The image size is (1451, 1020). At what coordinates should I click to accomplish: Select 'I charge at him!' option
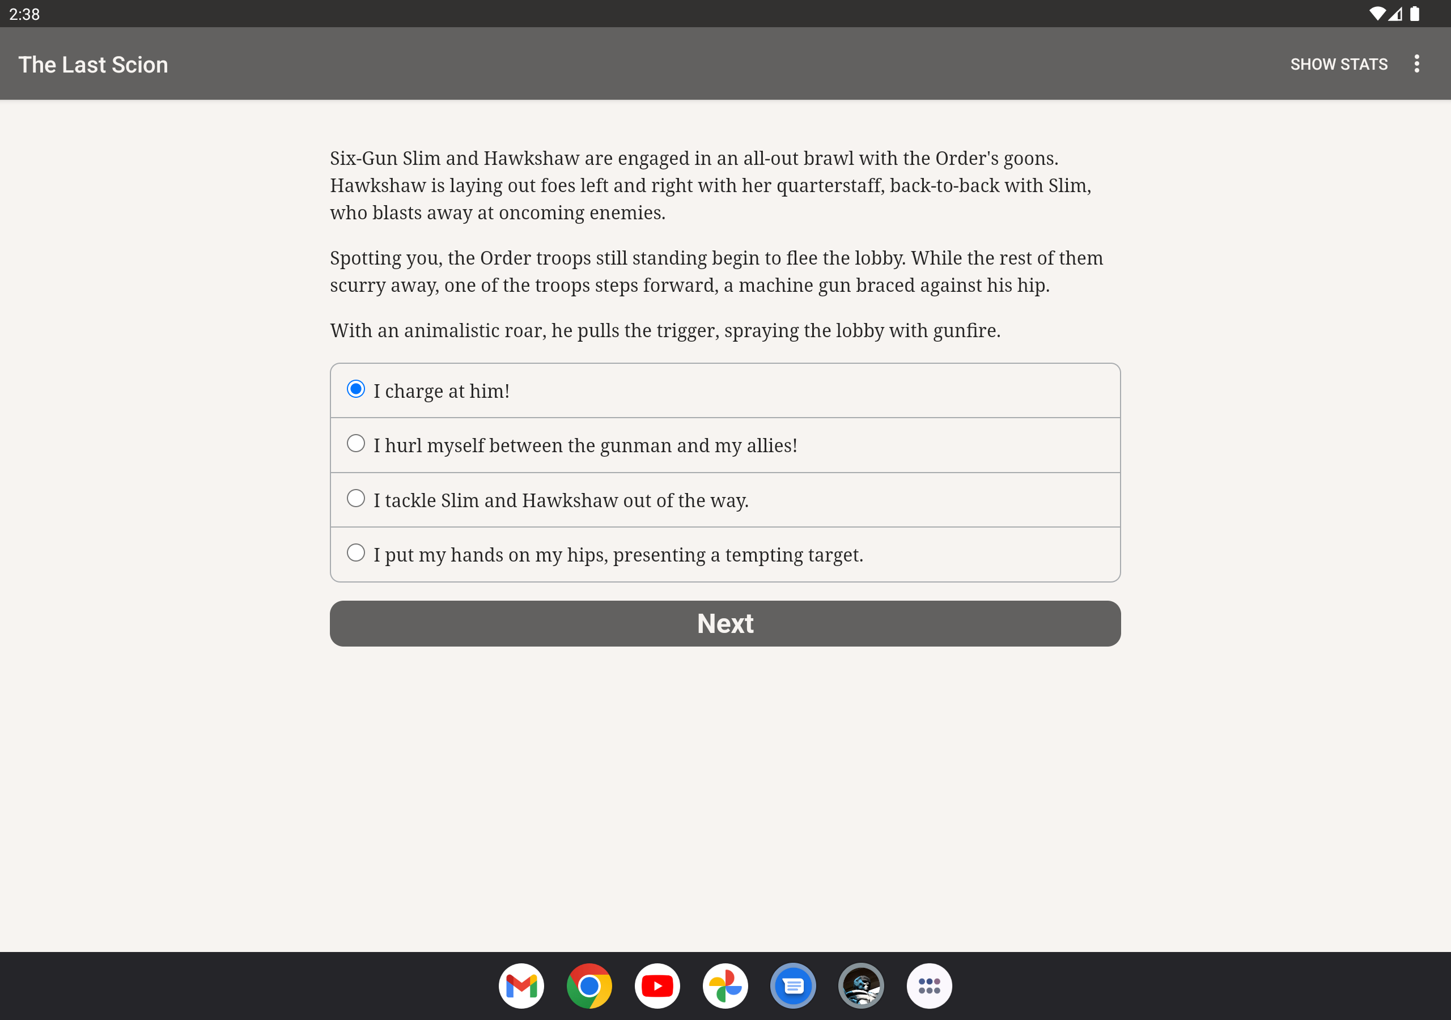point(356,389)
